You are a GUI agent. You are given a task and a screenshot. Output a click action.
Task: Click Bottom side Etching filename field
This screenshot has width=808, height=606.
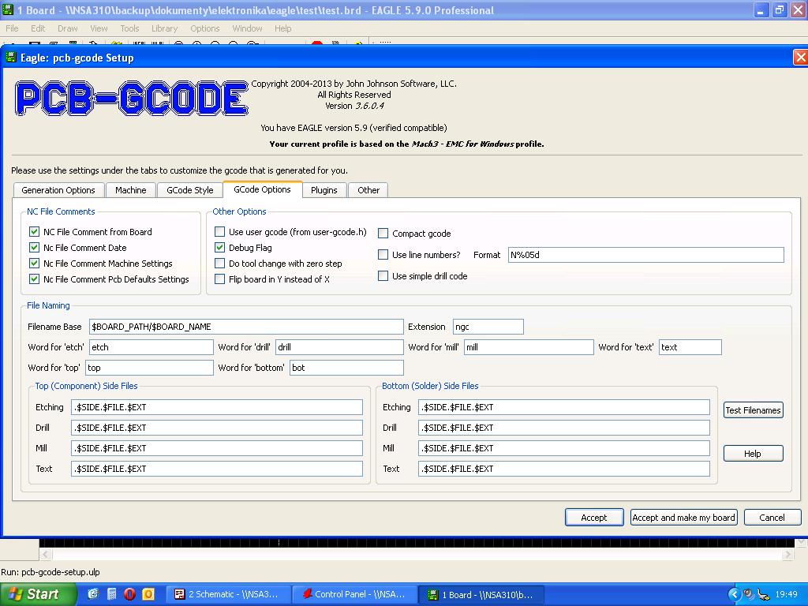[564, 407]
